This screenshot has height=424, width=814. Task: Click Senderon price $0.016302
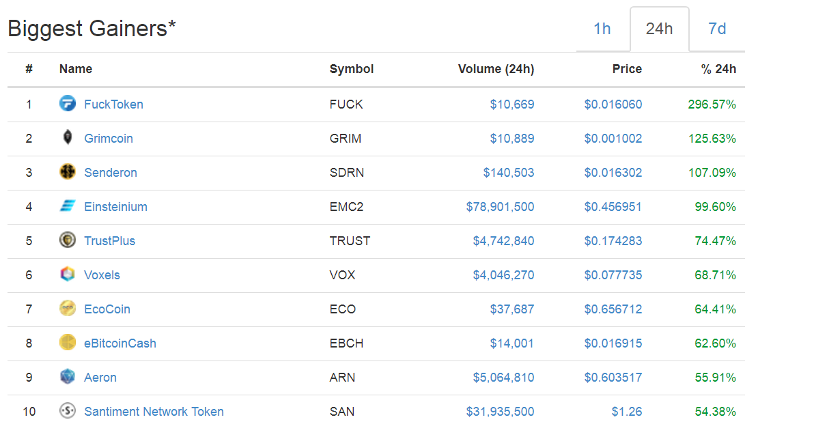coord(613,173)
